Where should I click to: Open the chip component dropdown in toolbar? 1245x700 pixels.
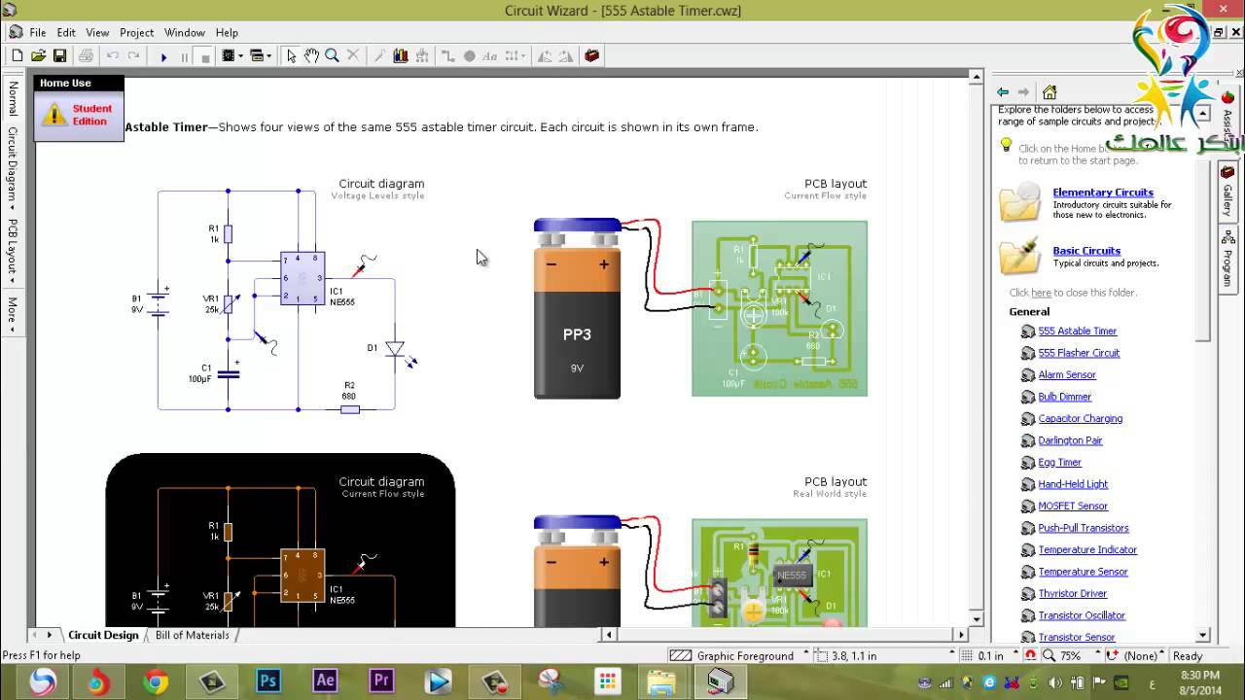(x=232, y=56)
